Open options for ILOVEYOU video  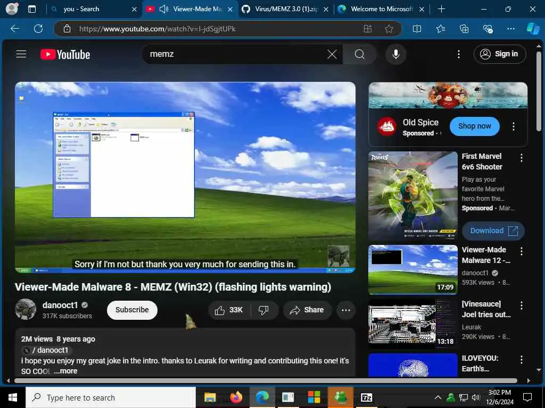522,360
